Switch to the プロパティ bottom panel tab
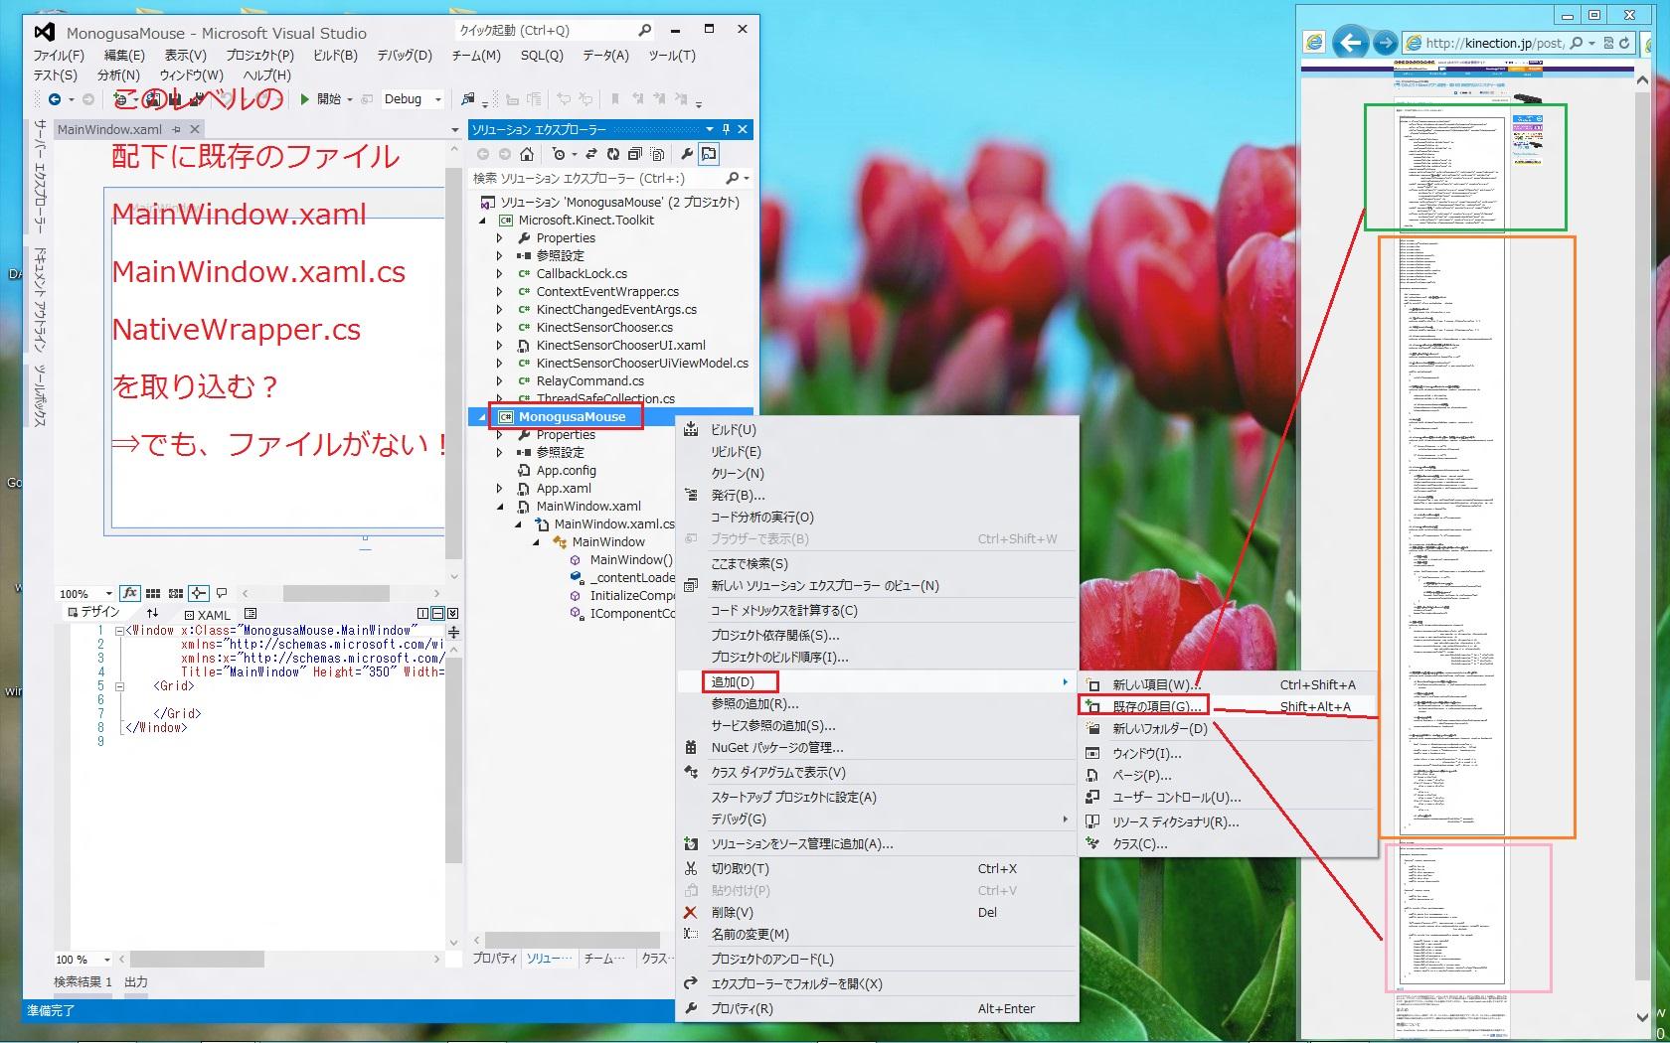Screen dimensions: 1670x1043 (x=494, y=959)
